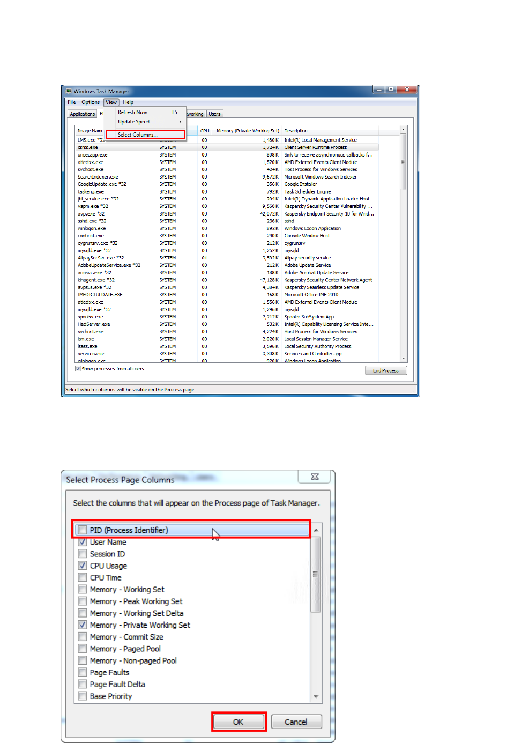Enable the CPU Time column
The width and height of the screenshot is (529, 743).
pyautogui.click(x=83, y=577)
